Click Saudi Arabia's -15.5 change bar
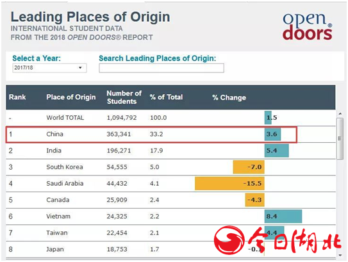 pos(229,183)
